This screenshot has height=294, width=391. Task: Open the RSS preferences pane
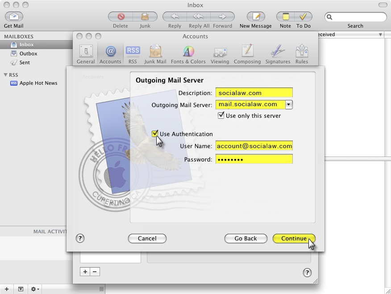click(133, 54)
